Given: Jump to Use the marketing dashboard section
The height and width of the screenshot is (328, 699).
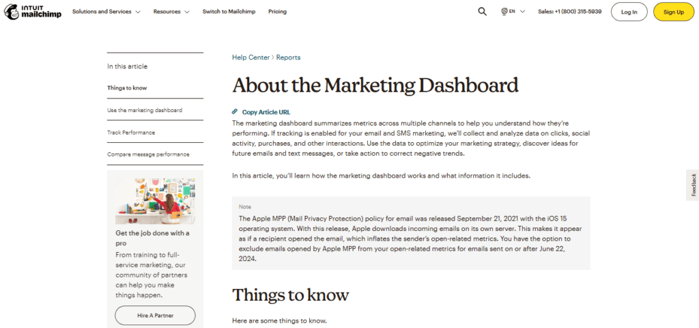Looking at the screenshot, I should (145, 110).
